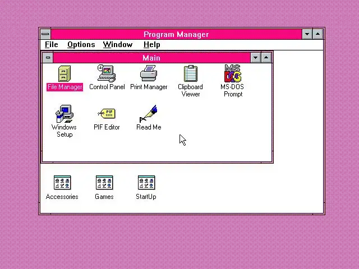
Task: Minimize the Program Manager window
Action: point(307,34)
